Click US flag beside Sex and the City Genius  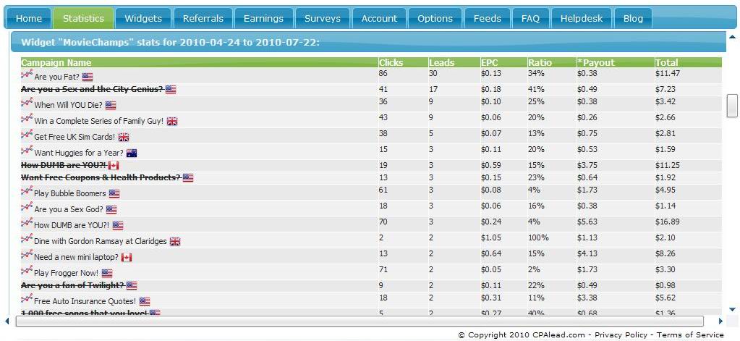pyautogui.click(x=171, y=89)
